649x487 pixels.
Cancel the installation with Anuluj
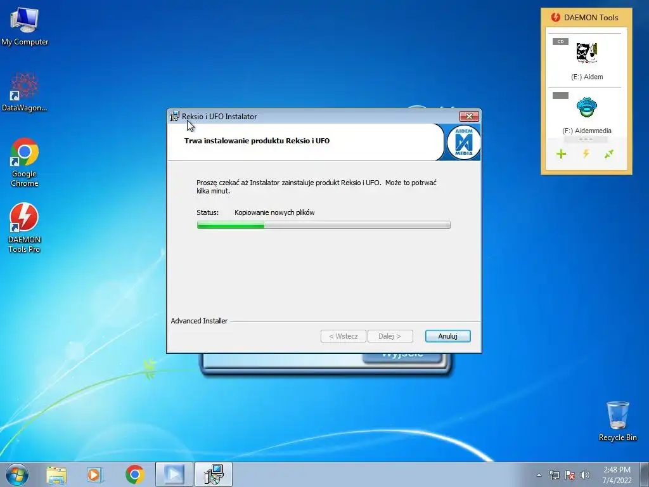click(x=448, y=336)
